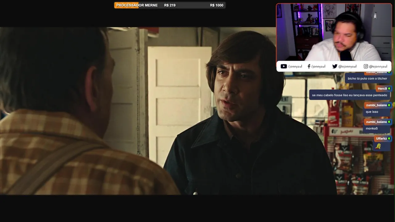Open the Twitter @ojonnyzul handle
Viewport: 395px width, 222px height.
click(347, 66)
